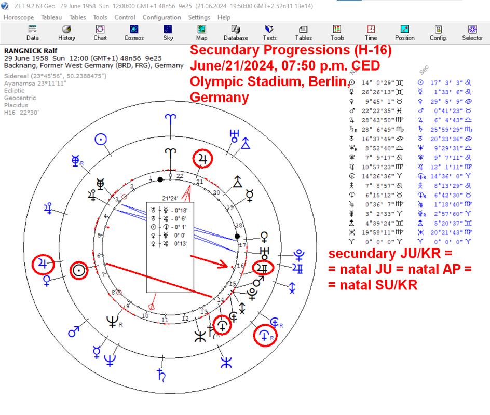
Task: Open the Selector toolbar icon
Action: click(x=472, y=33)
